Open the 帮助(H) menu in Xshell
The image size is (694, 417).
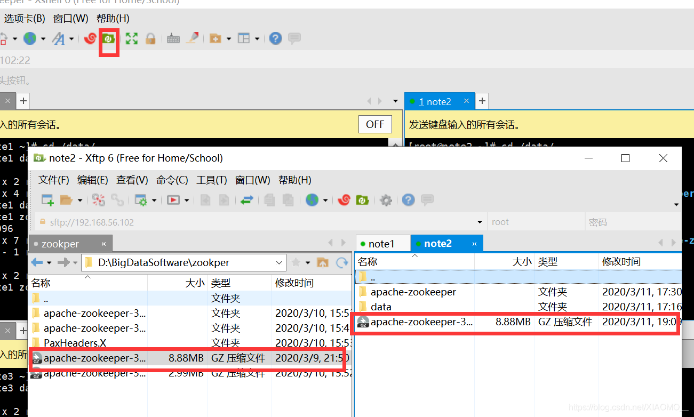[x=113, y=18]
